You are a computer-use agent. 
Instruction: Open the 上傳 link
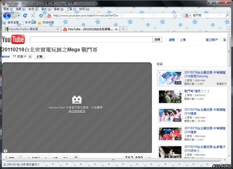click(x=183, y=40)
